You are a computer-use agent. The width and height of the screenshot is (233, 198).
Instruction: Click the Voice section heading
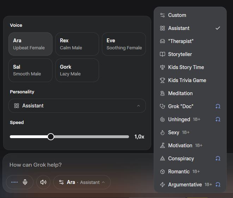[x=16, y=25]
